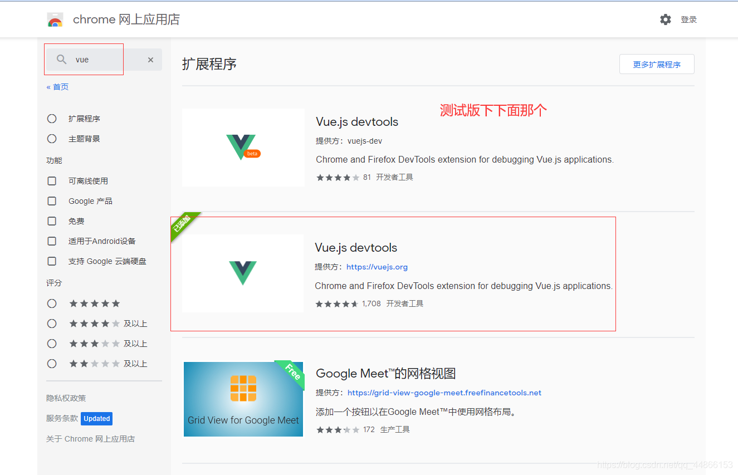Click the green Free ribbon on Grid View
Image resolution: width=738 pixels, height=475 pixels.
pyautogui.click(x=292, y=372)
